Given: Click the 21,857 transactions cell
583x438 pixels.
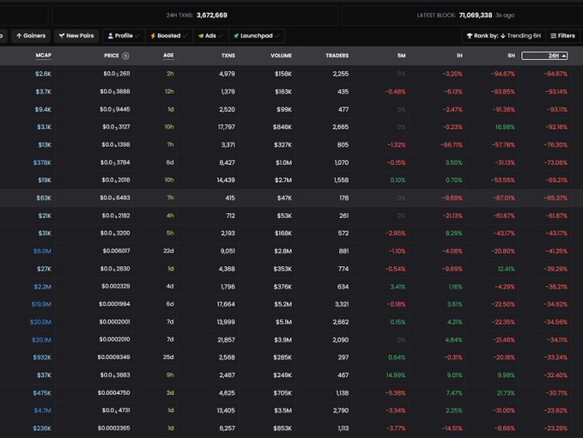Looking at the screenshot, I should pyautogui.click(x=226, y=340).
